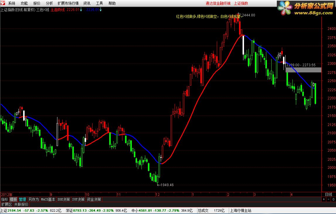This screenshot has height=214, width=336.
Task: Click the 管理 button in indicator bar
Action: 22,199
